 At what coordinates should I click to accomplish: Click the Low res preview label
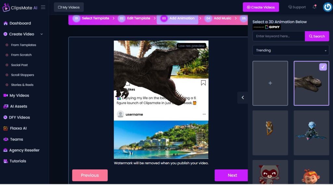coord(191,46)
